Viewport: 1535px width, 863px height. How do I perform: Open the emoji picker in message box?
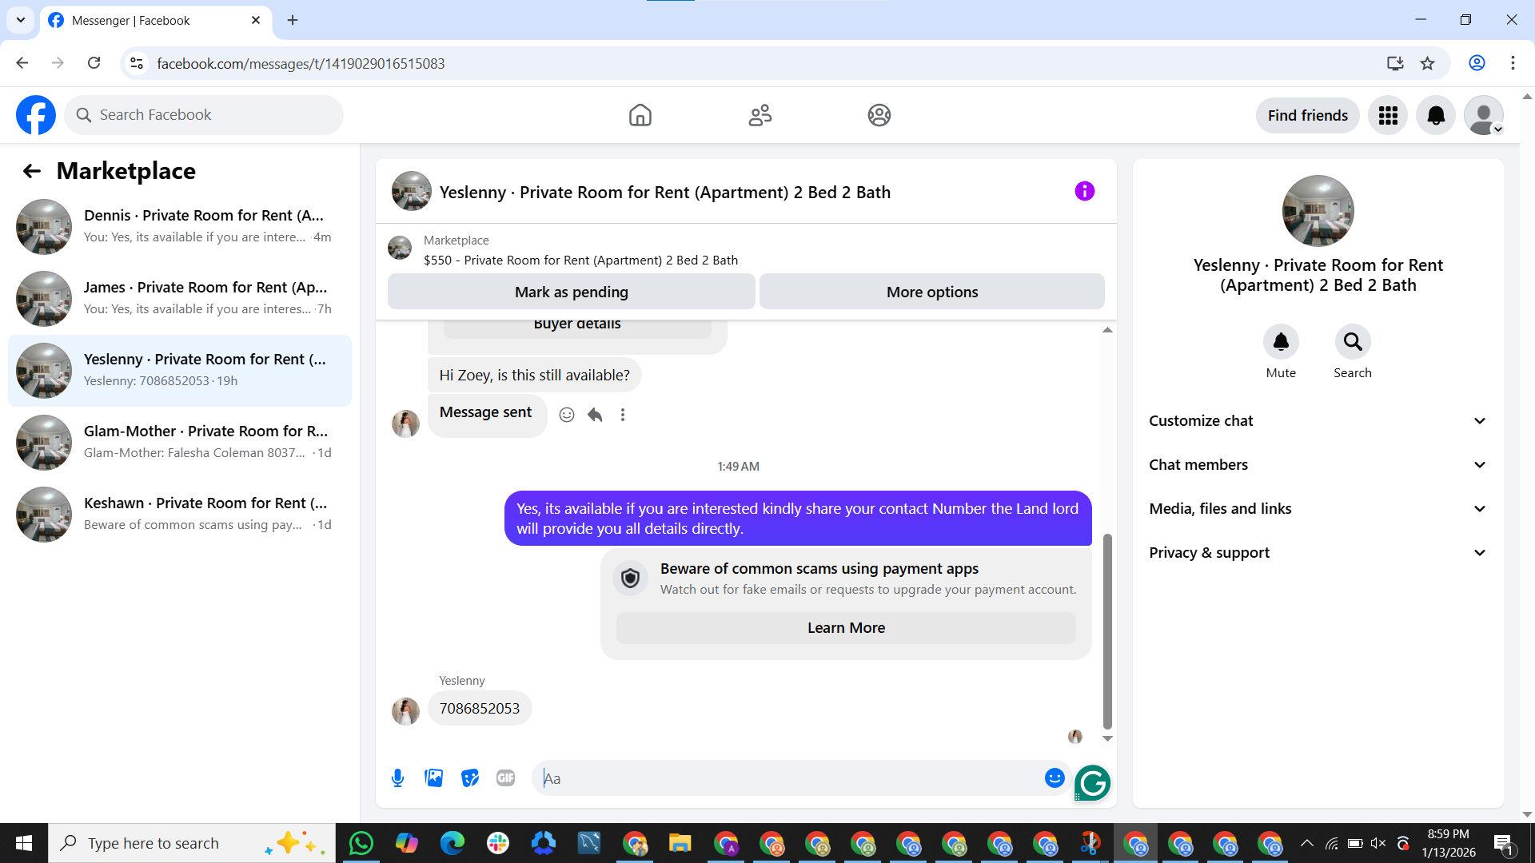coord(1055,777)
